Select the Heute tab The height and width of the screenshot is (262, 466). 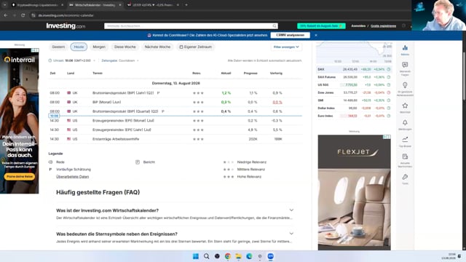coord(79,47)
